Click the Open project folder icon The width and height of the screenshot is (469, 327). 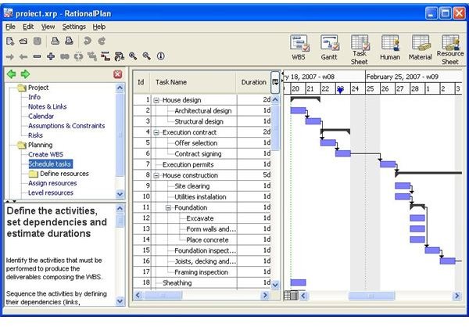pyautogui.click(x=23, y=41)
